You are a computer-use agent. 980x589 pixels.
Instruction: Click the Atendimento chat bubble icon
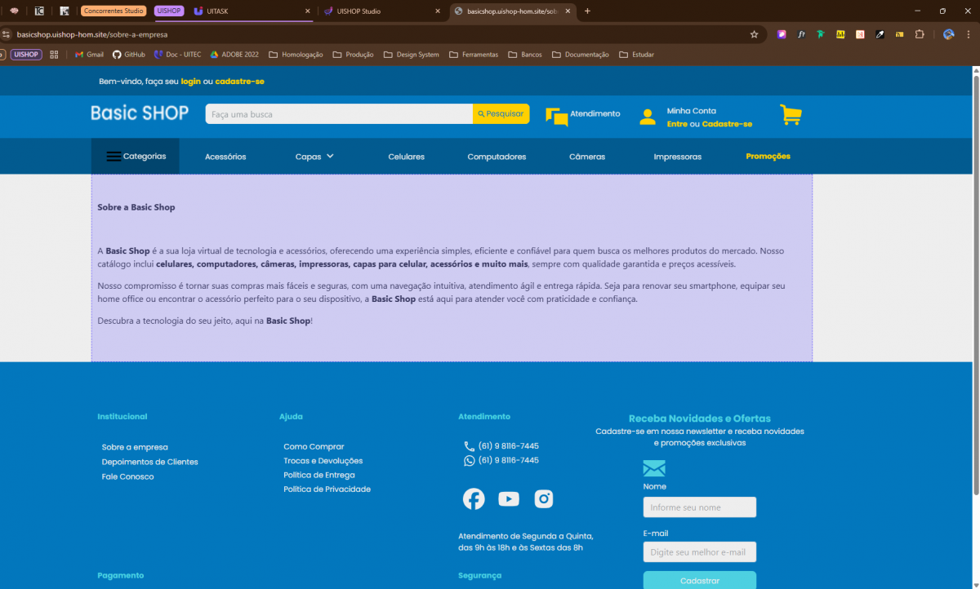(x=557, y=117)
